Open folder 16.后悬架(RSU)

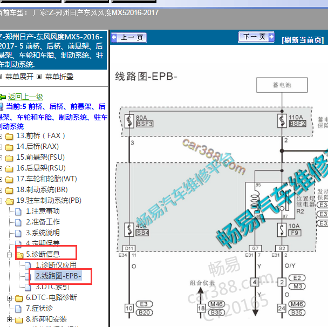tap(41, 168)
